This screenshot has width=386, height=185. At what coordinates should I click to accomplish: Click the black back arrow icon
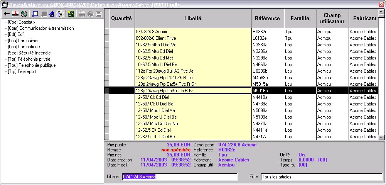7,14
